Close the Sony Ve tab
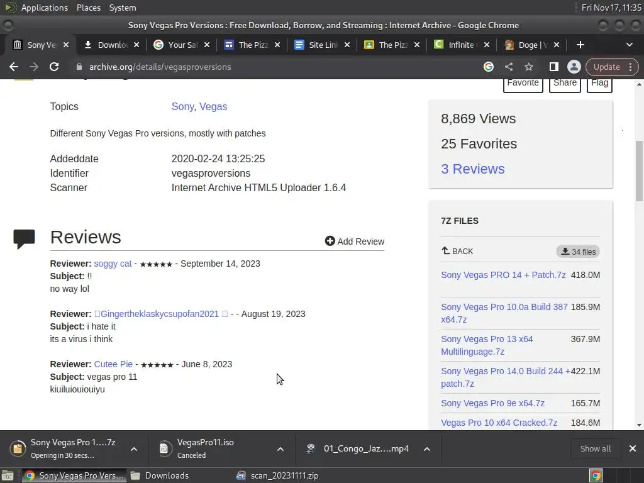 pos(66,45)
